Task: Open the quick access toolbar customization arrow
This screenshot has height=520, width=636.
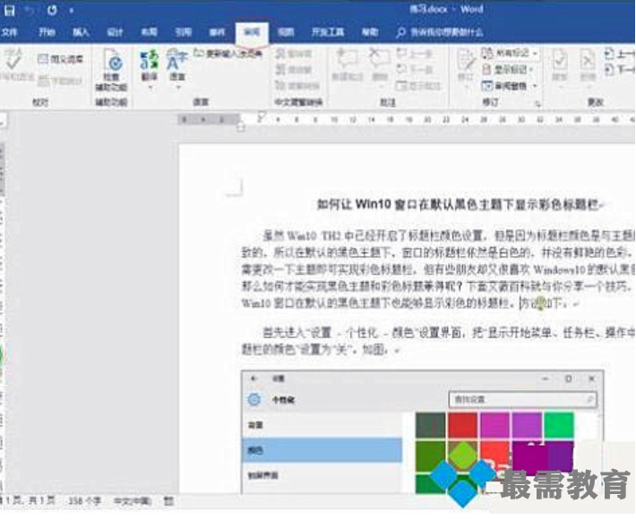Action: coord(71,11)
